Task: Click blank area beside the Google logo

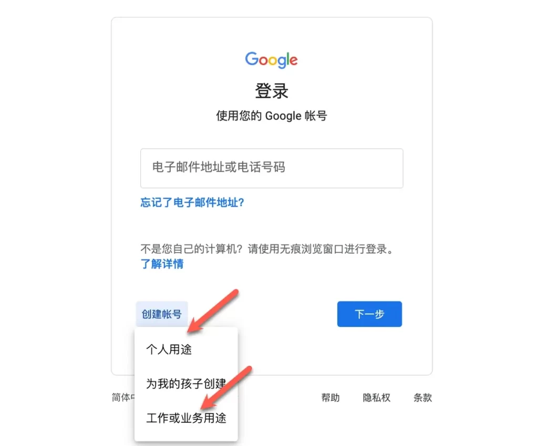Action: pos(360,60)
